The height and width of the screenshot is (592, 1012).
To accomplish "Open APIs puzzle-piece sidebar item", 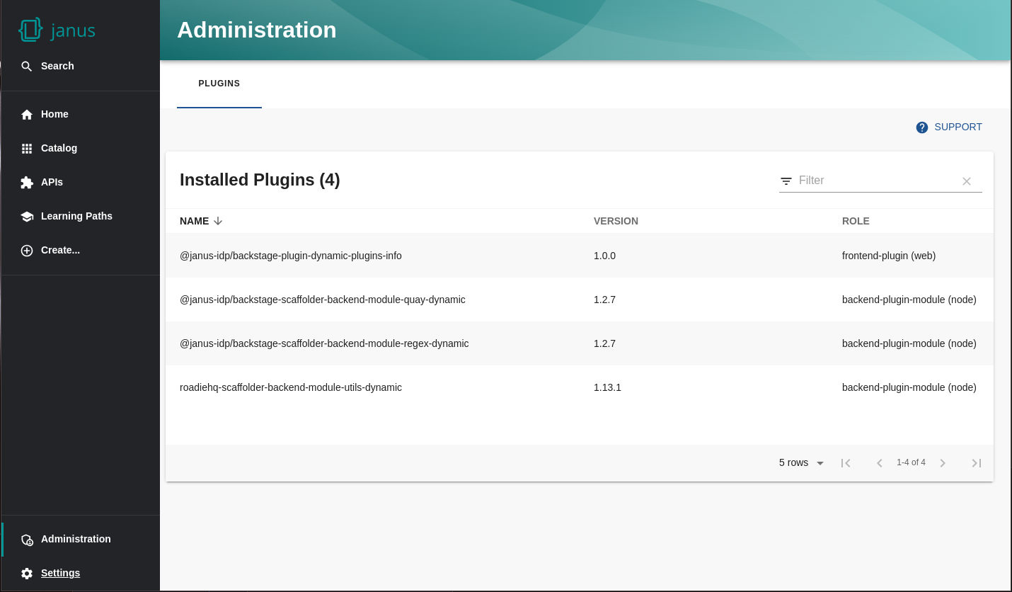I will click(27, 183).
